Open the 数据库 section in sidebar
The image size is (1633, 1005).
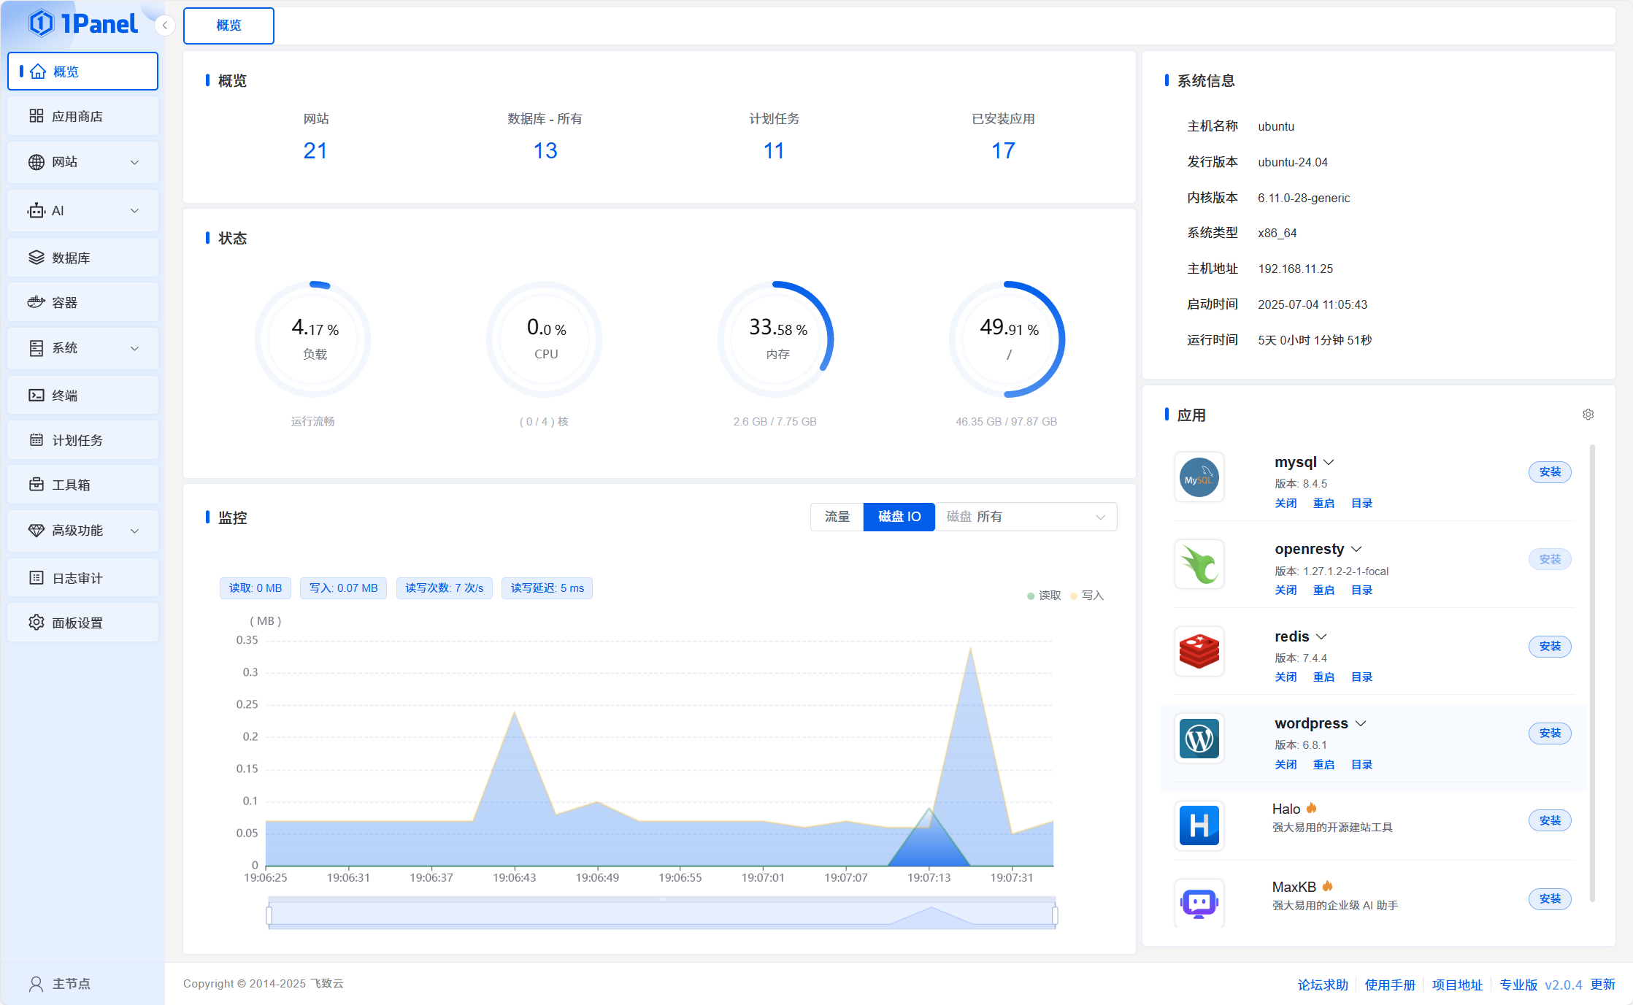point(82,257)
